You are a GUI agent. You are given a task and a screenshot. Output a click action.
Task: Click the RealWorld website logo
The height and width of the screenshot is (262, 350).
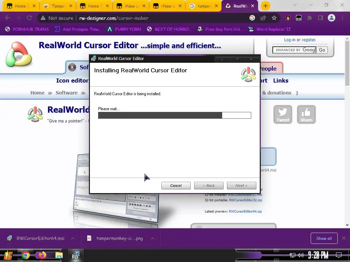click(x=19, y=54)
